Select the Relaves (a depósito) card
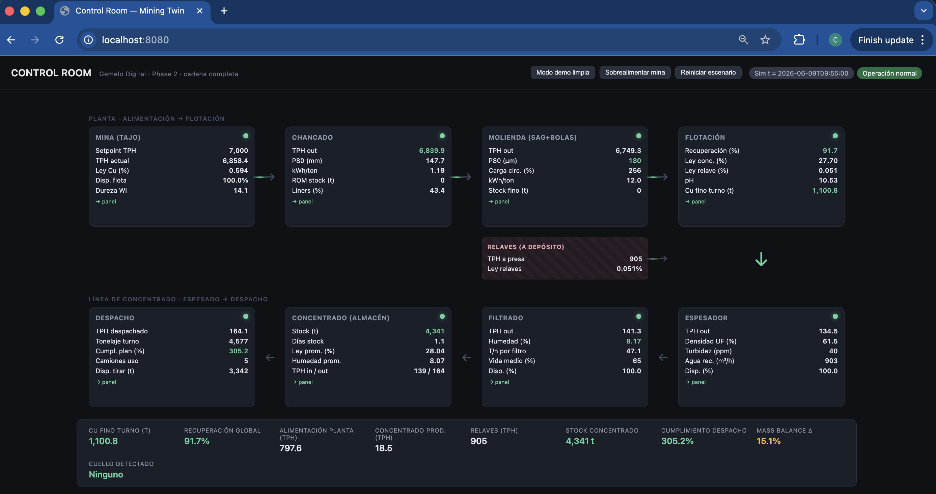 coord(565,258)
